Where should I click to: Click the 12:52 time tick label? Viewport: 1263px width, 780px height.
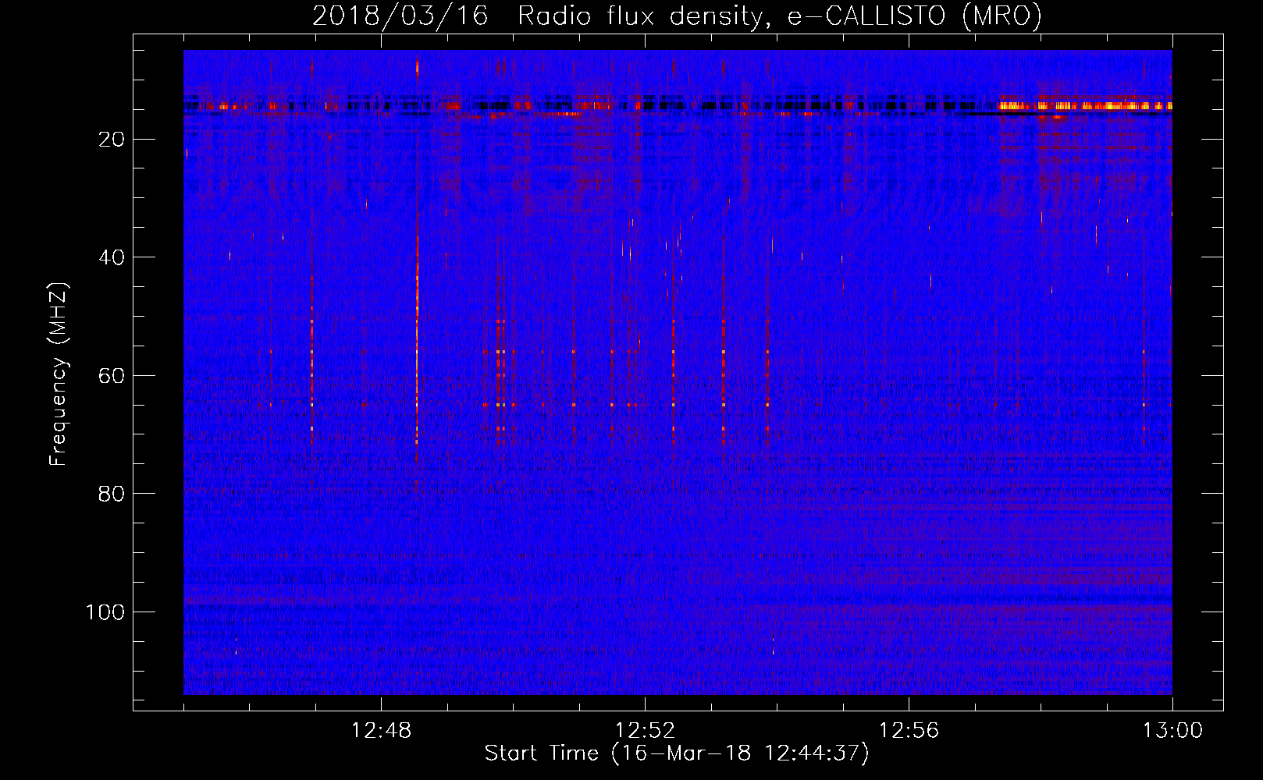pos(645,731)
